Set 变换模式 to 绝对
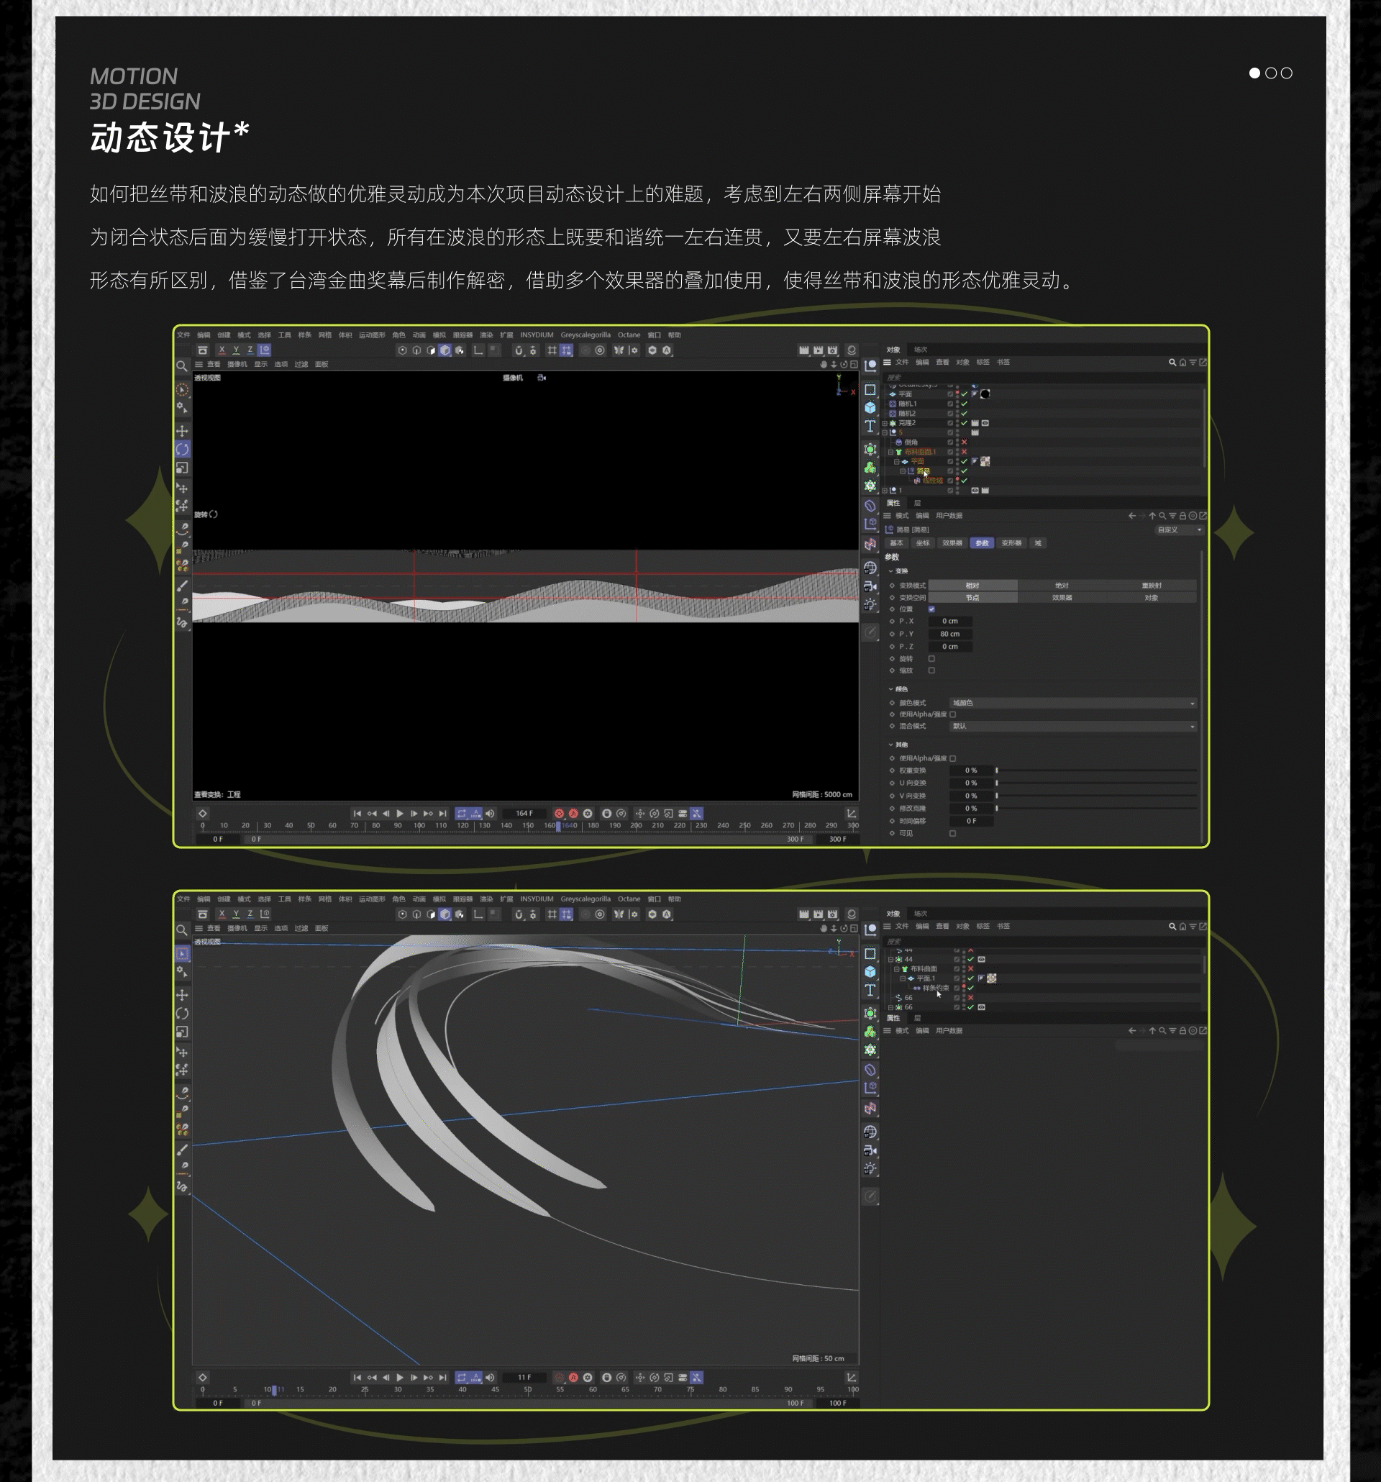This screenshot has height=1482, width=1381. (1062, 585)
